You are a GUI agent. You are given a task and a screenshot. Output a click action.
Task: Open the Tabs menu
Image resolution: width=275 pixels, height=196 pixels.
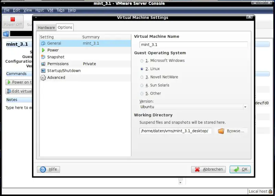pos(60,10)
